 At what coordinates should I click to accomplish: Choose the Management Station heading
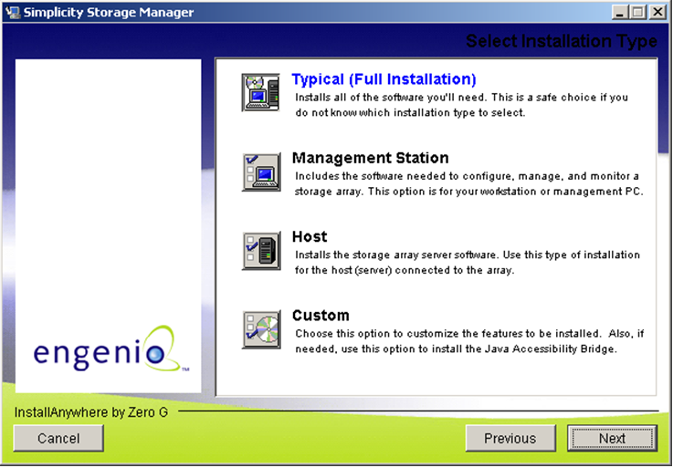click(370, 158)
